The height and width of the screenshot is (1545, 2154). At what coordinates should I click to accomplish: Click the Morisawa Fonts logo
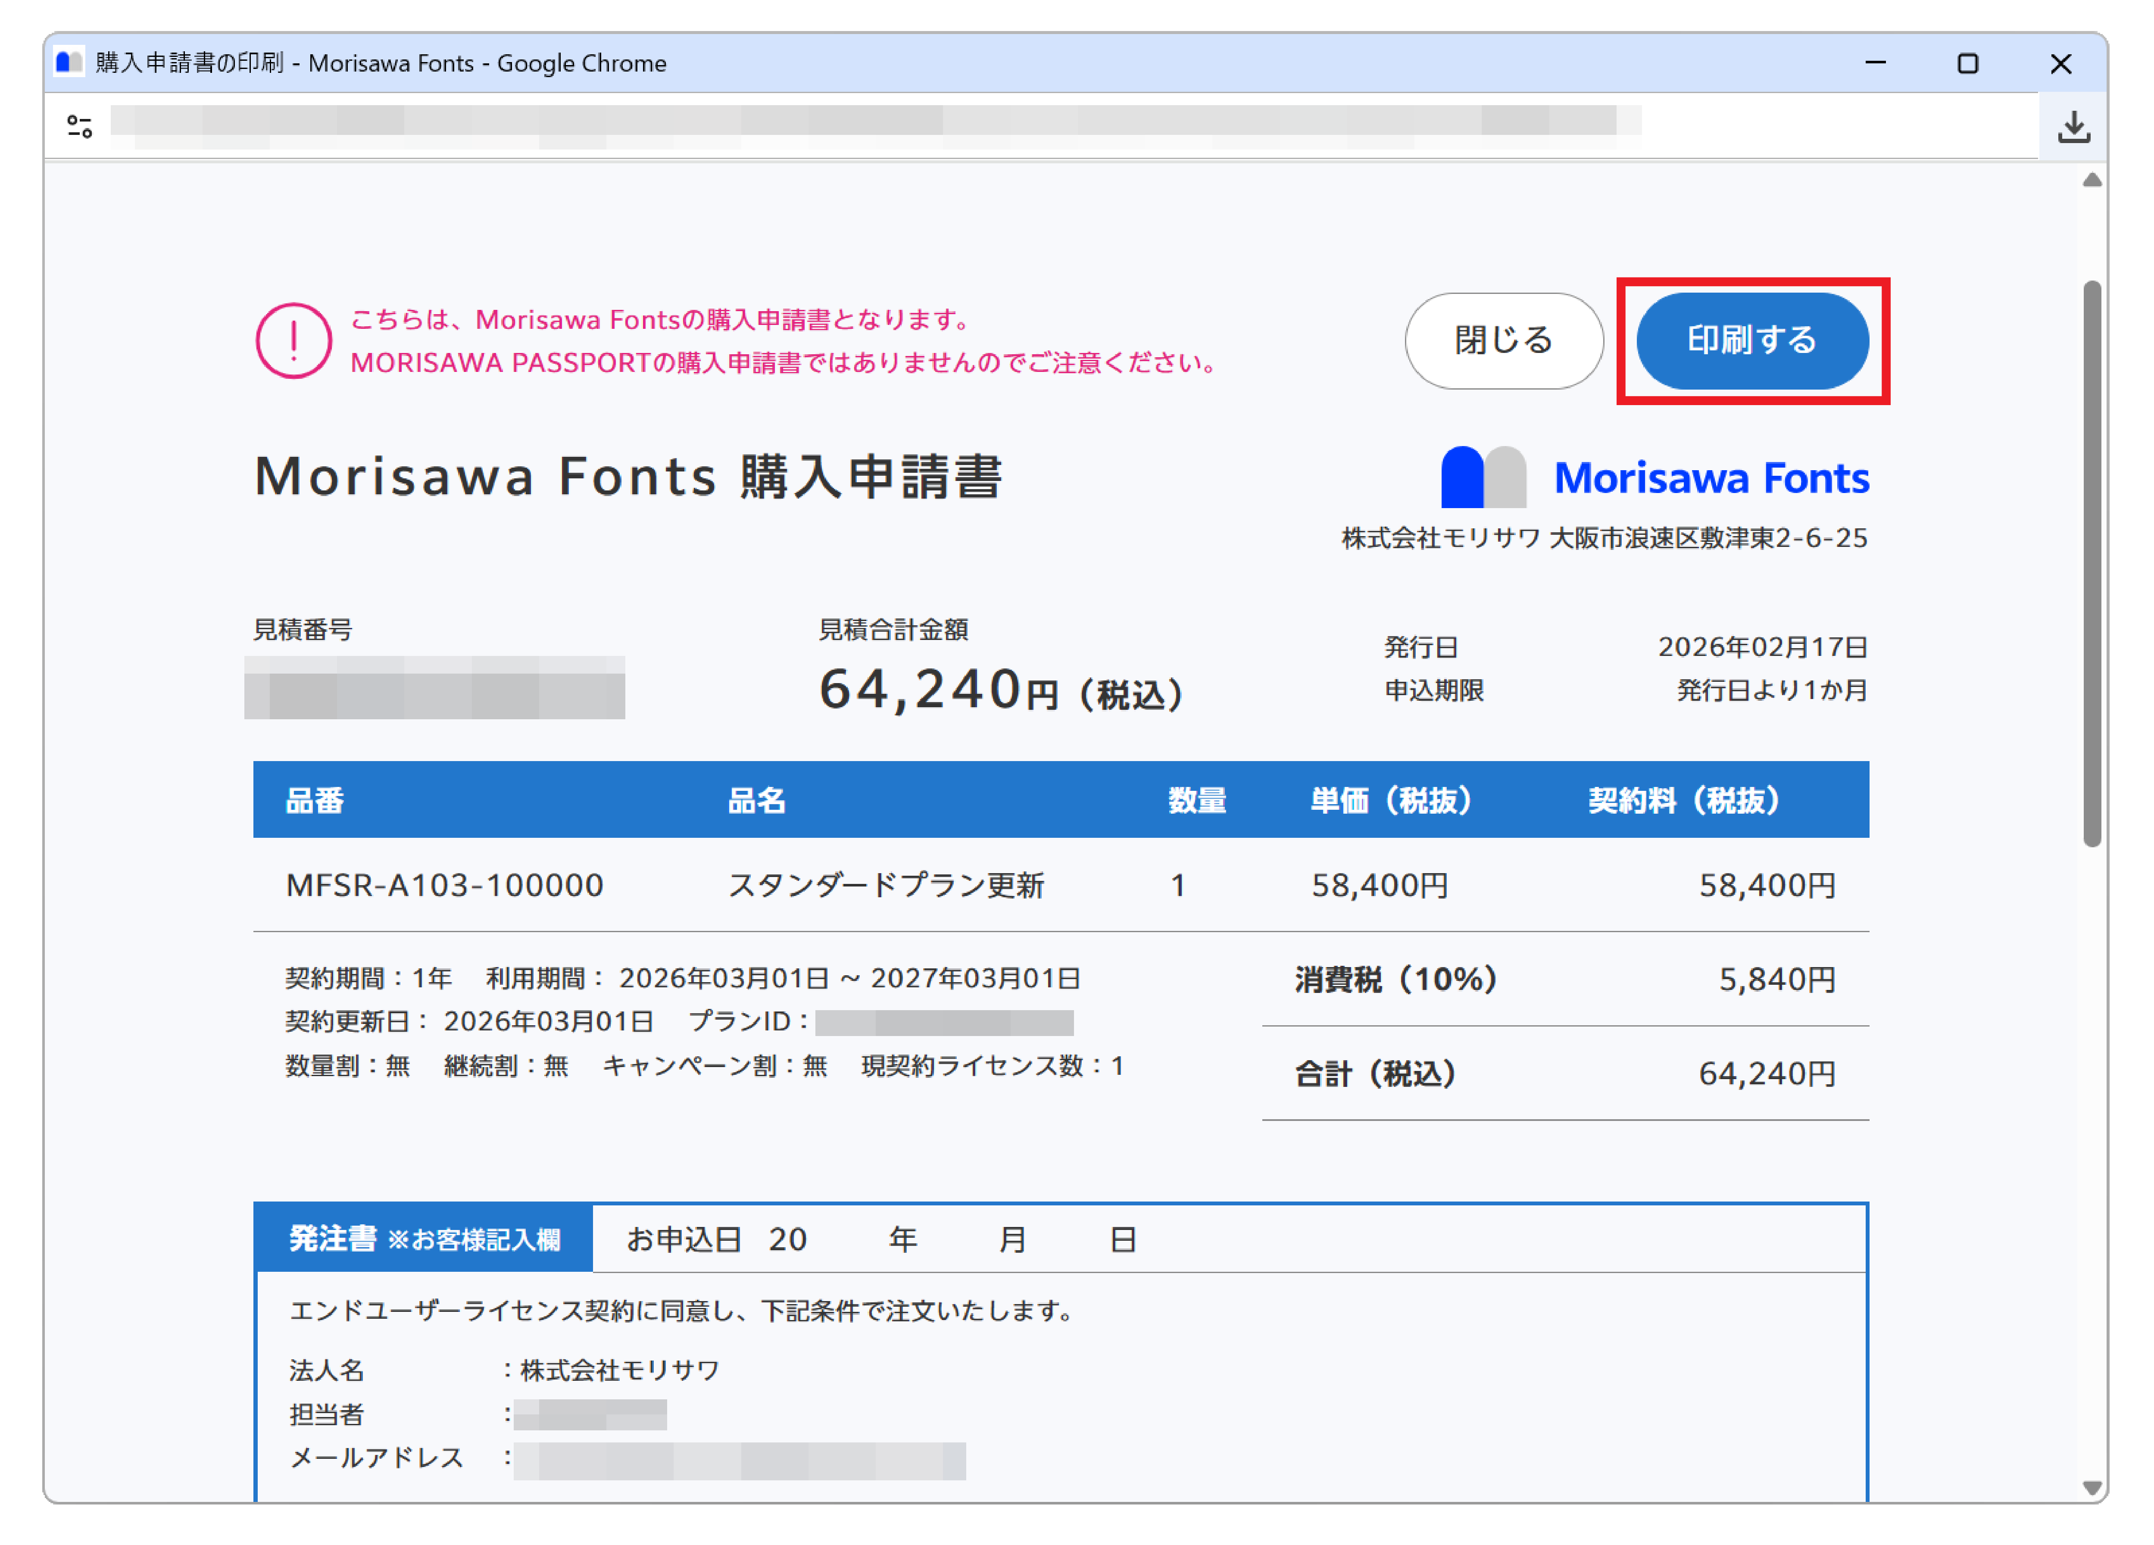1655,477
